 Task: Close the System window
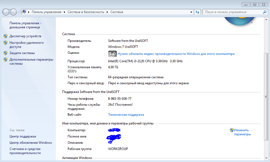coord(264,5)
